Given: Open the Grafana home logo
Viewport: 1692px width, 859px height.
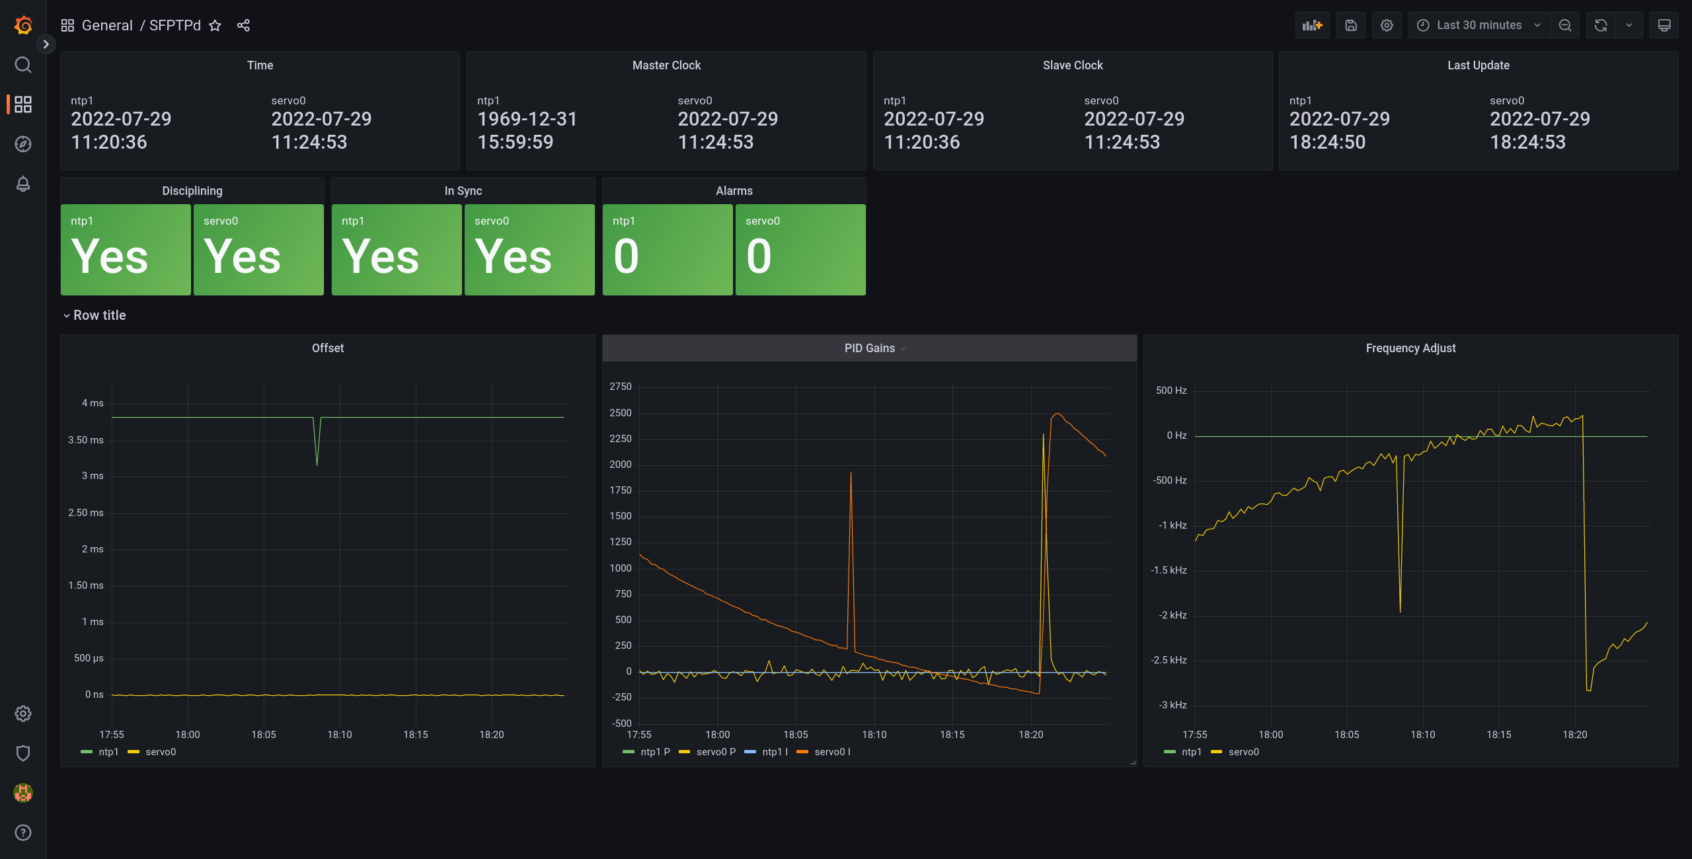Looking at the screenshot, I should click(23, 25).
